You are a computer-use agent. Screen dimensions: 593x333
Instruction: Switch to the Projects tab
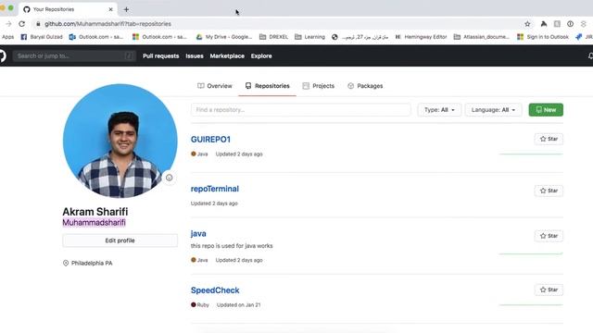tap(319, 86)
